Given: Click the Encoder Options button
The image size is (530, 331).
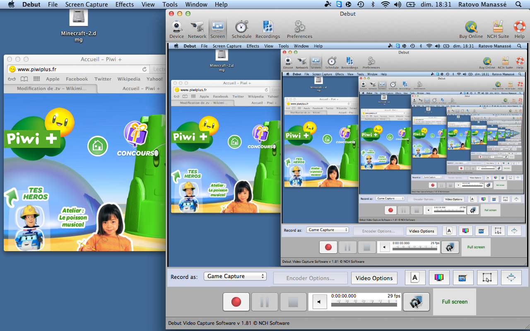Looking at the screenshot, I should coord(310,278).
